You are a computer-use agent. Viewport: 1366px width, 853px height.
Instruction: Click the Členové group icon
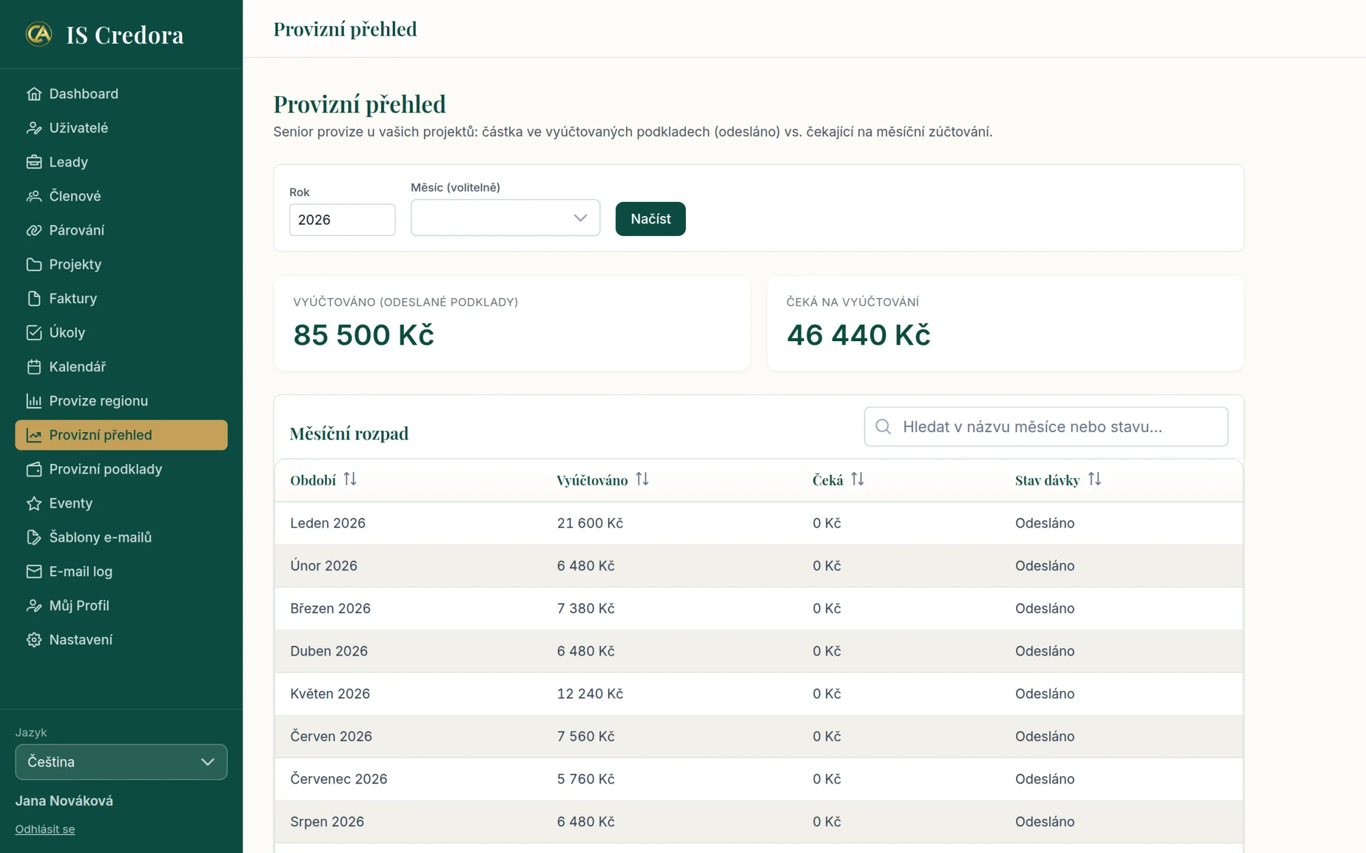(x=34, y=196)
